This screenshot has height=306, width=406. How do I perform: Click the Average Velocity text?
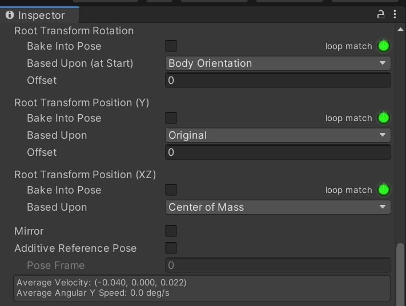pyautogui.click(x=102, y=283)
